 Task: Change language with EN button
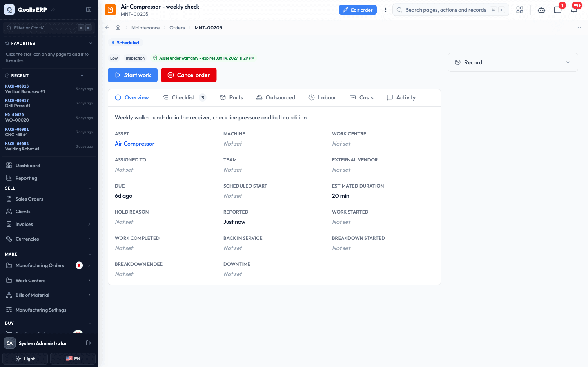pyautogui.click(x=73, y=359)
